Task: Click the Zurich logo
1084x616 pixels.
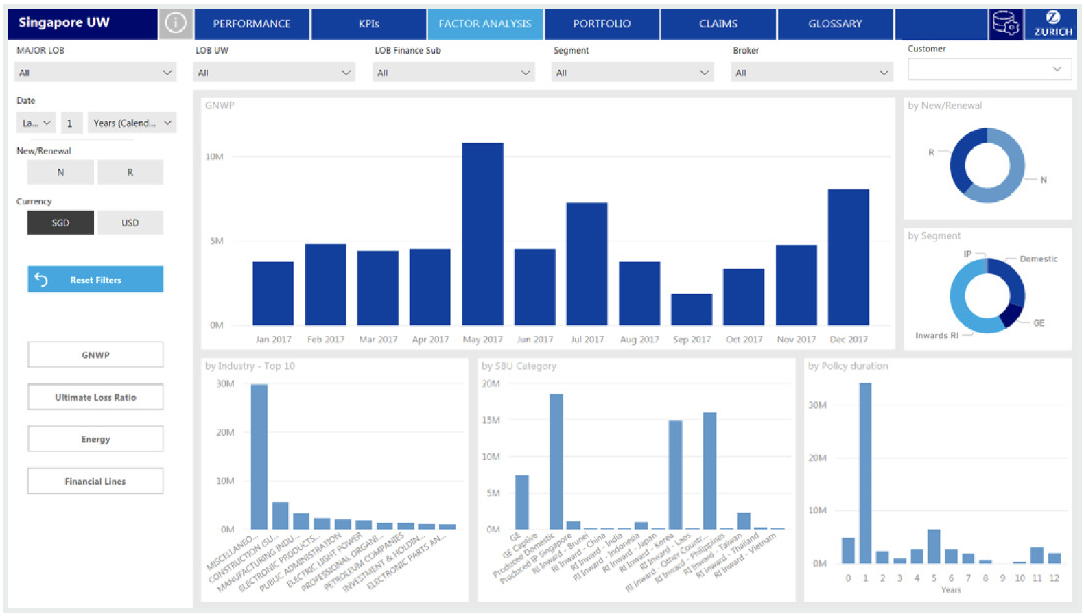Action: point(1052,23)
